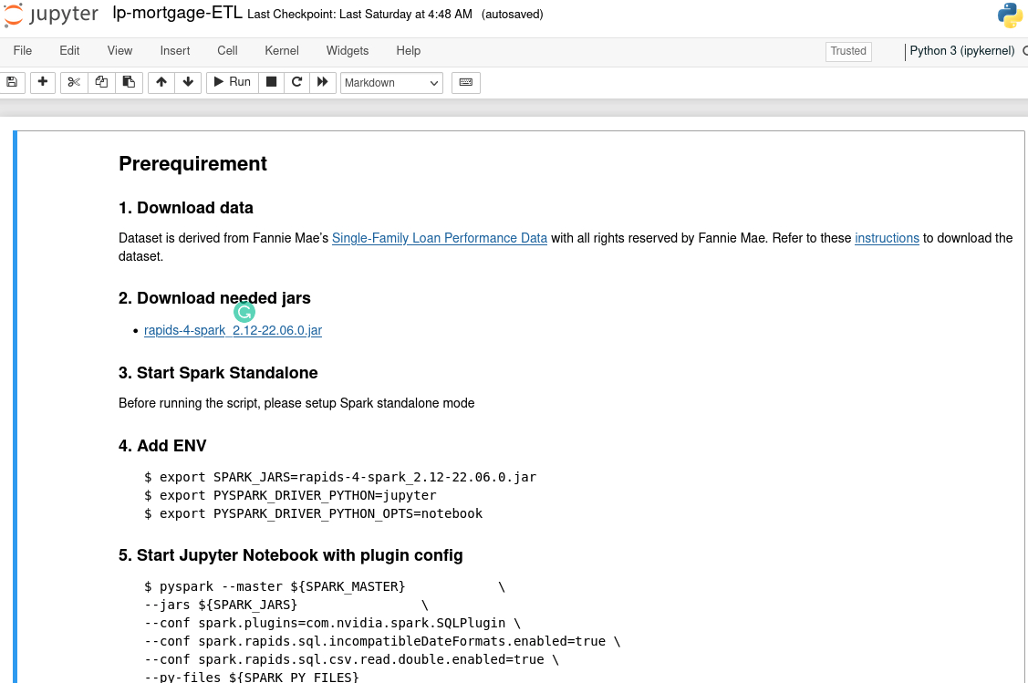Toggle the Trusted notebook indicator
The image size is (1028, 683).
[x=847, y=51]
